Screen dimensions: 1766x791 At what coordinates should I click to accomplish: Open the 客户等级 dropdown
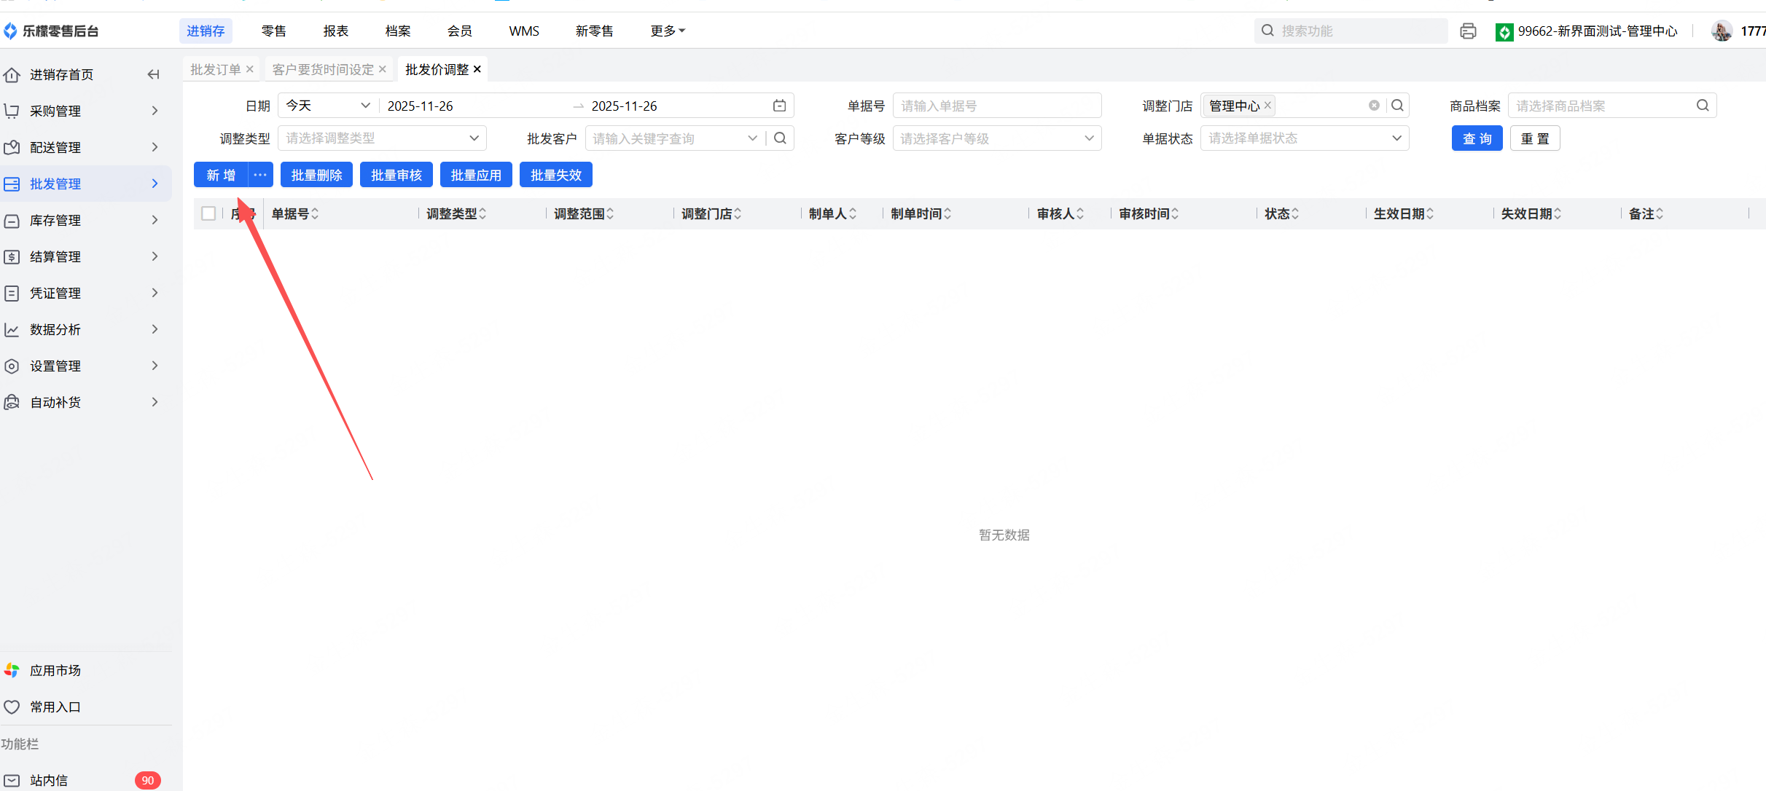point(996,138)
